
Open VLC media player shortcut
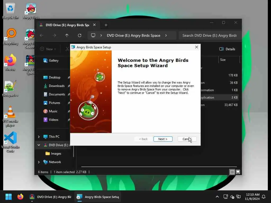click(10, 116)
